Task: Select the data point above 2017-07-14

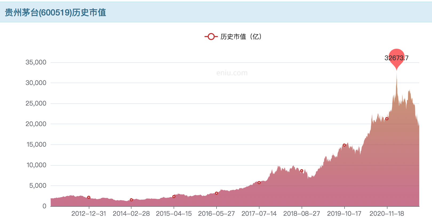Action: click(x=259, y=183)
